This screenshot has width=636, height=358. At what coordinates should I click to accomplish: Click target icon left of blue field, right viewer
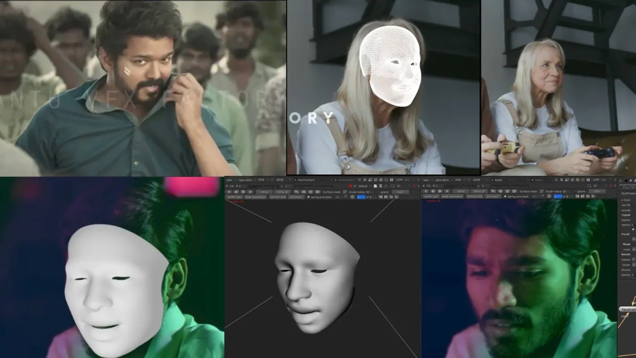click(549, 197)
